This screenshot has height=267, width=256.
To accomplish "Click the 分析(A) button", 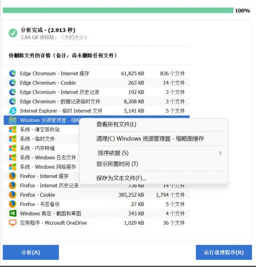I will point(31,252).
